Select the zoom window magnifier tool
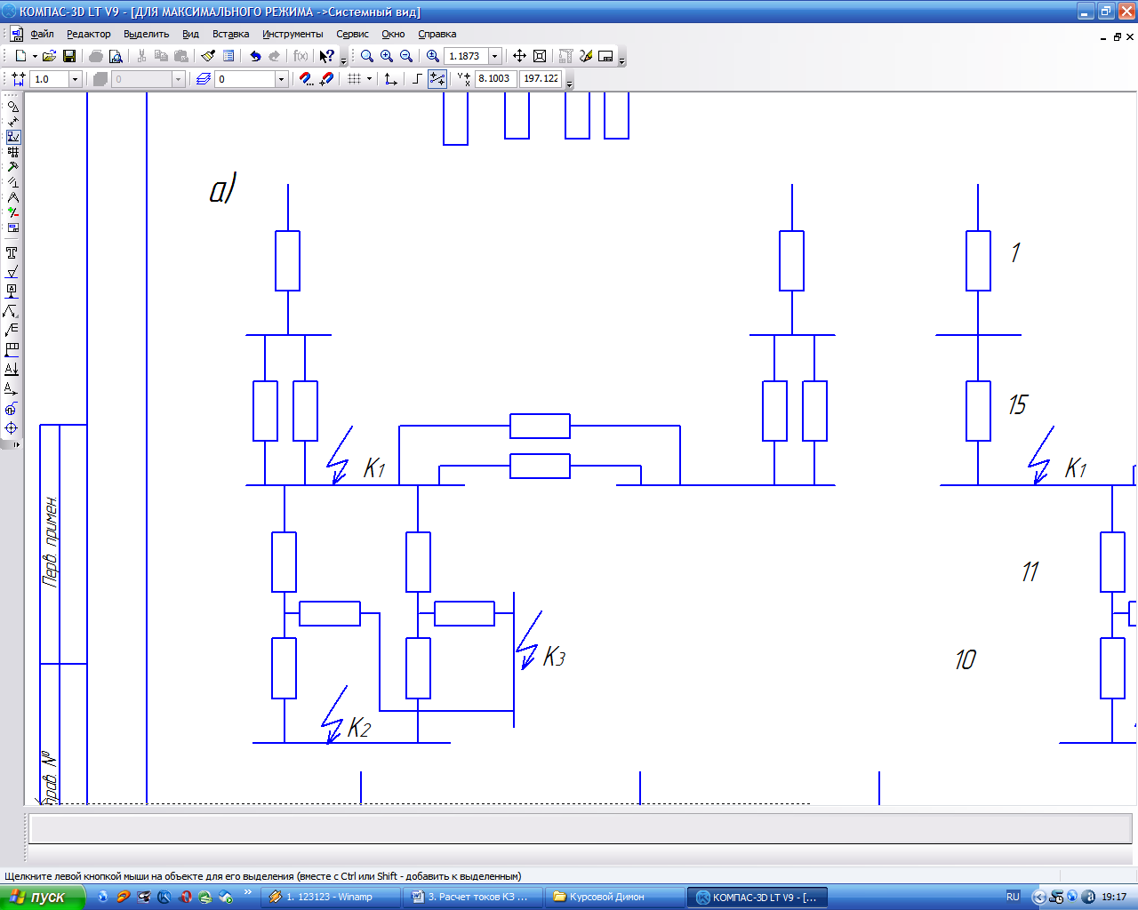 pos(367,56)
